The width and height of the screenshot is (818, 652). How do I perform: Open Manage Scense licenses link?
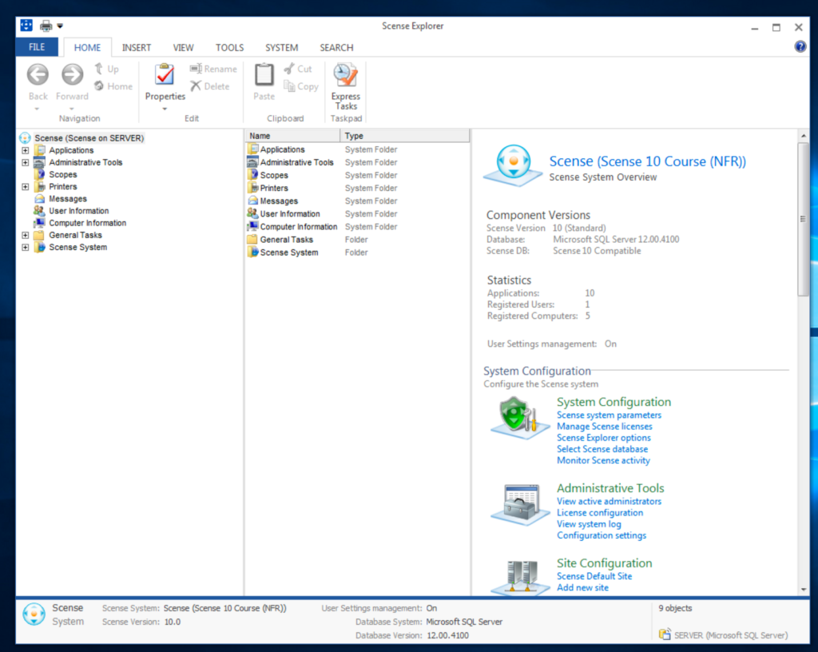point(604,427)
